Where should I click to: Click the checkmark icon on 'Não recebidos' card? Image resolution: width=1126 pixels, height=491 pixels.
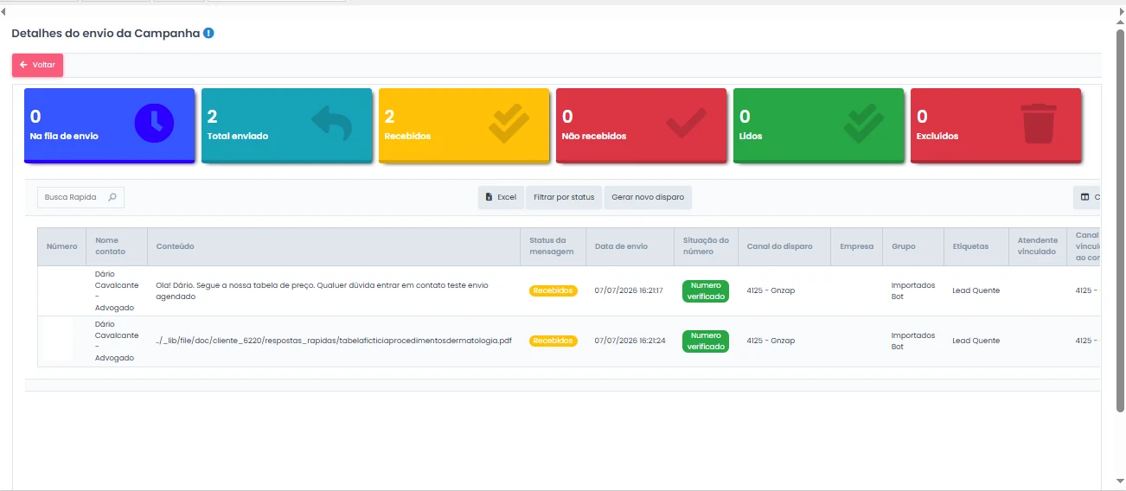click(x=686, y=123)
